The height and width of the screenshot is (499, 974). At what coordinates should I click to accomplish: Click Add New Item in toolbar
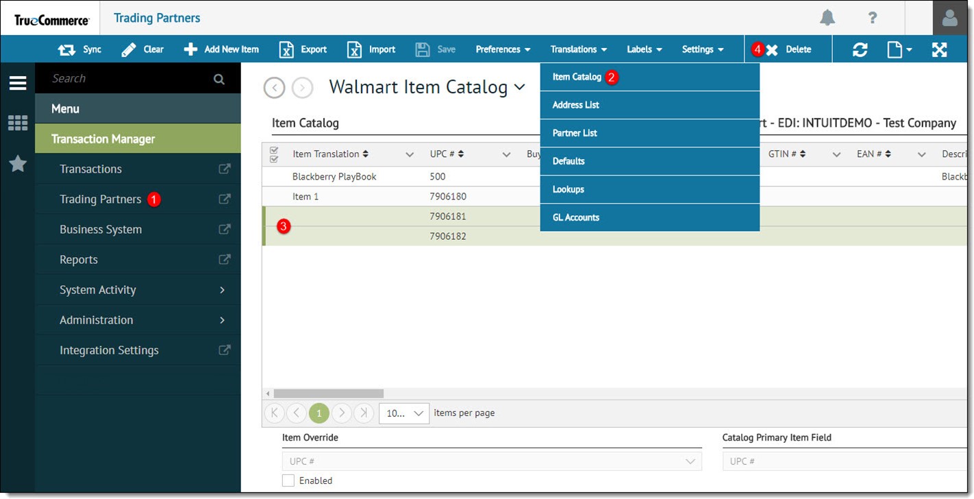[x=222, y=49]
